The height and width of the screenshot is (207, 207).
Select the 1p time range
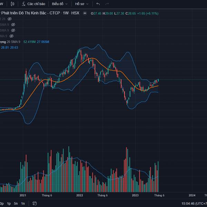pos(9,204)
